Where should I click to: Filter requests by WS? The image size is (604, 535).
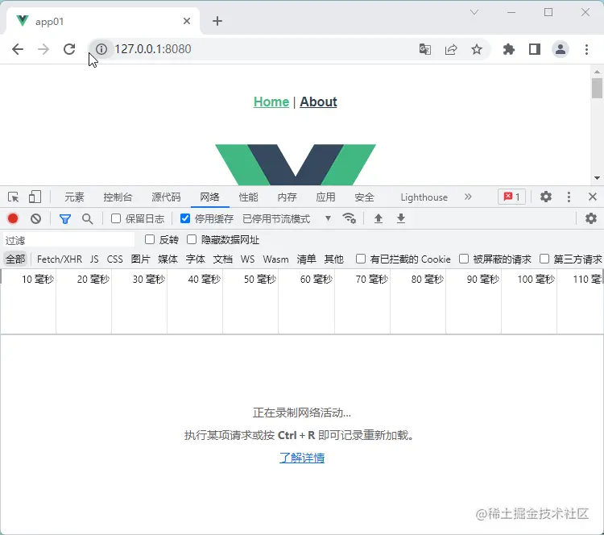248,259
